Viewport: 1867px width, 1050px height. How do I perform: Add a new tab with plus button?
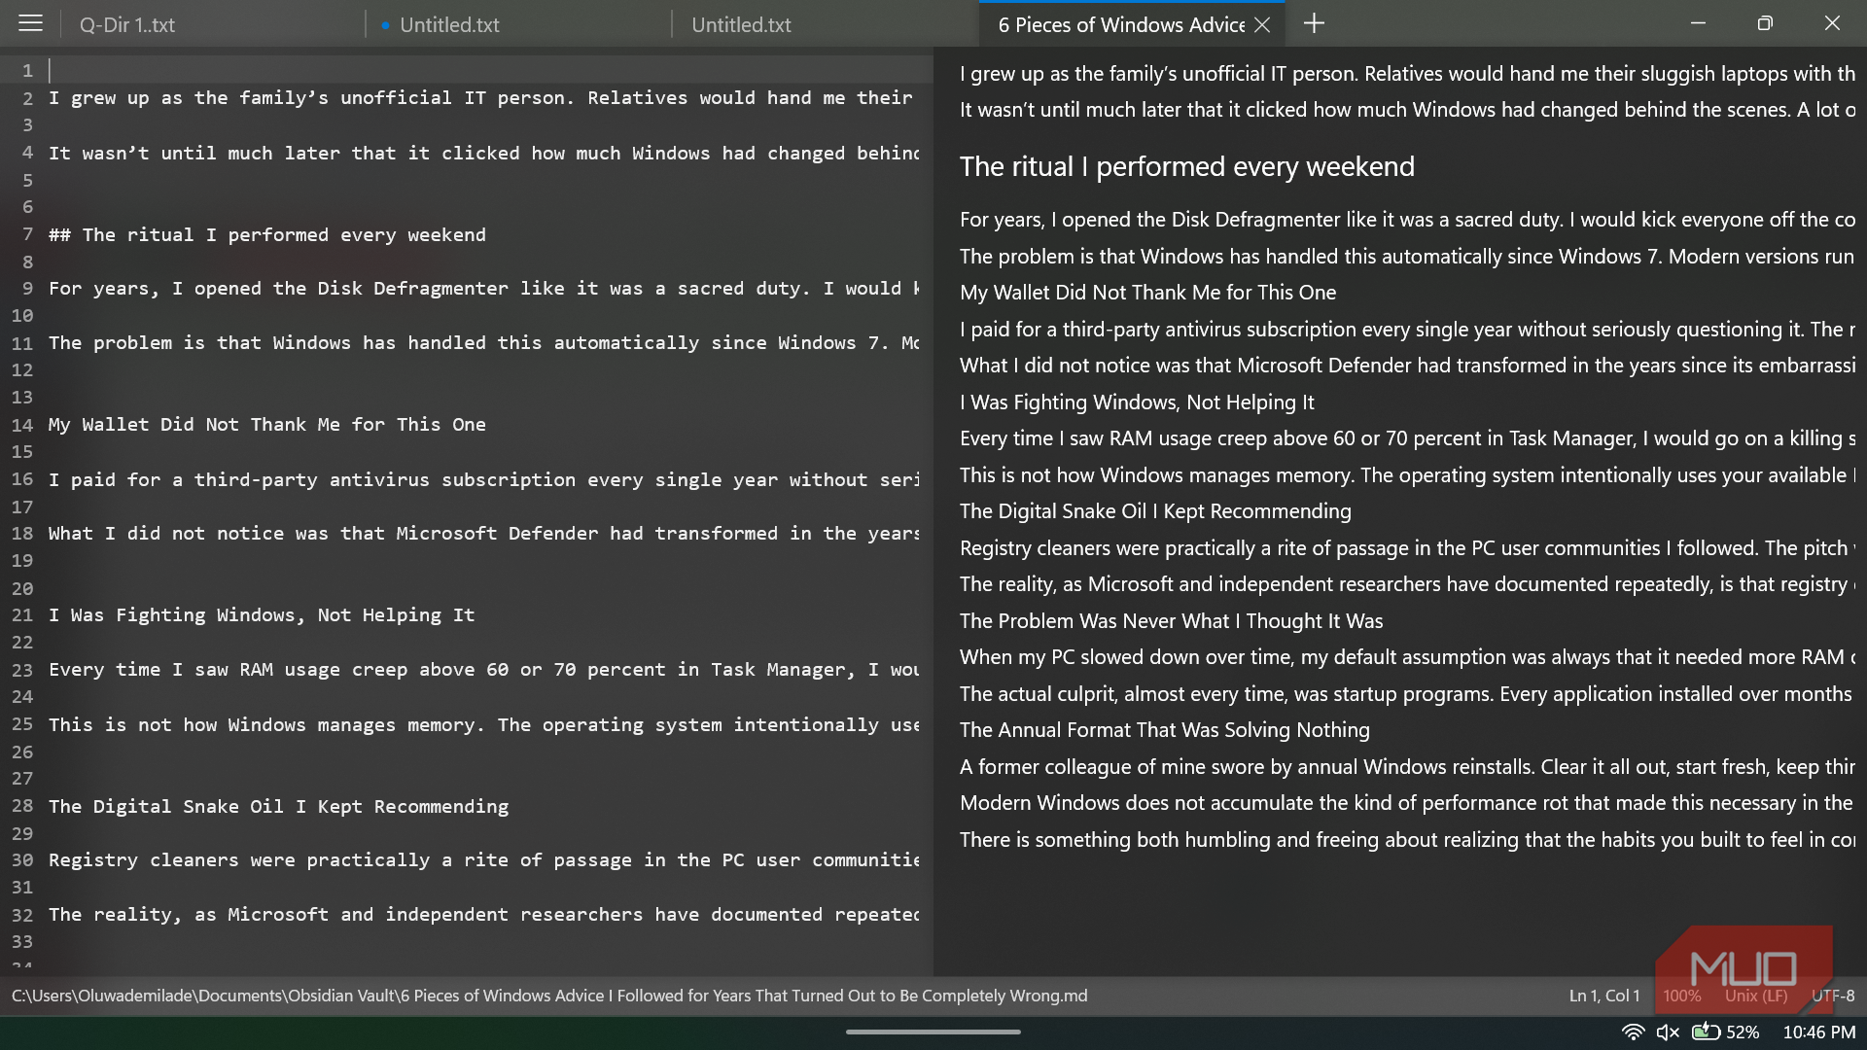click(x=1314, y=23)
